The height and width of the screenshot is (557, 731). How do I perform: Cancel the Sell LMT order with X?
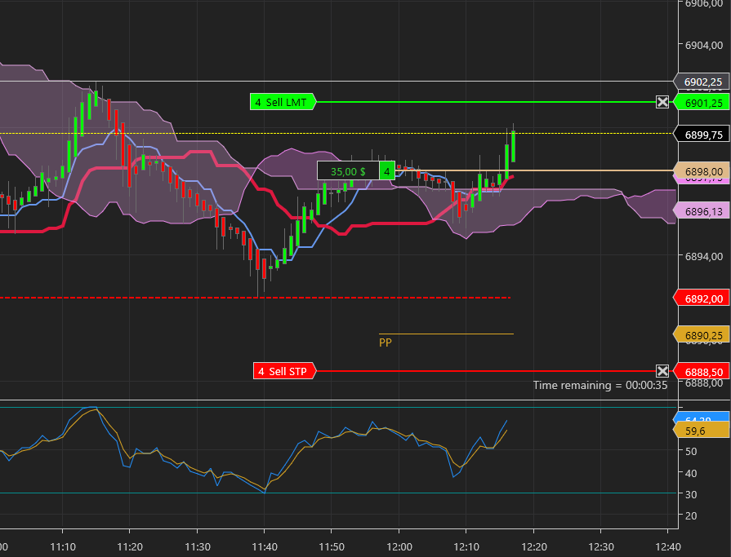(x=662, y=102)
